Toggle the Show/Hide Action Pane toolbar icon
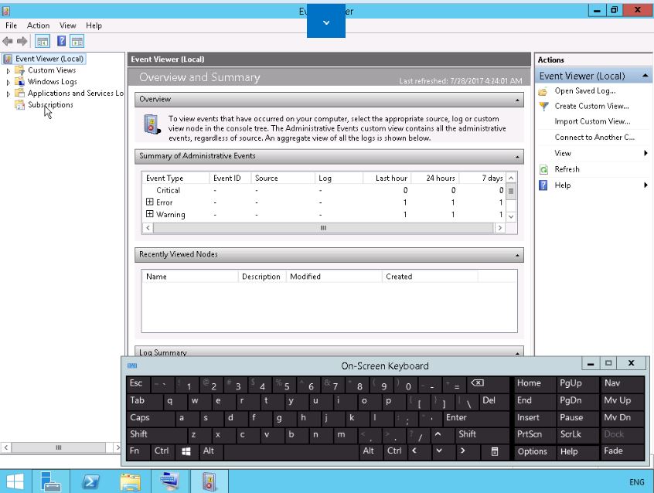The image size is (654, 493). click(77, 41)
